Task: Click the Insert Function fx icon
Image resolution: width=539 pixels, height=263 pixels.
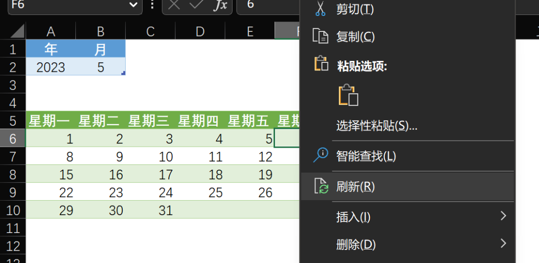Action: (x=220, y=5)
